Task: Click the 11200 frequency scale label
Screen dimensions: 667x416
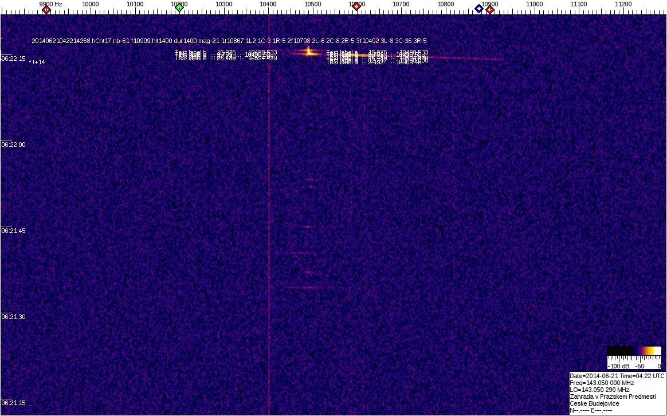Action: (x=623, y=4)
